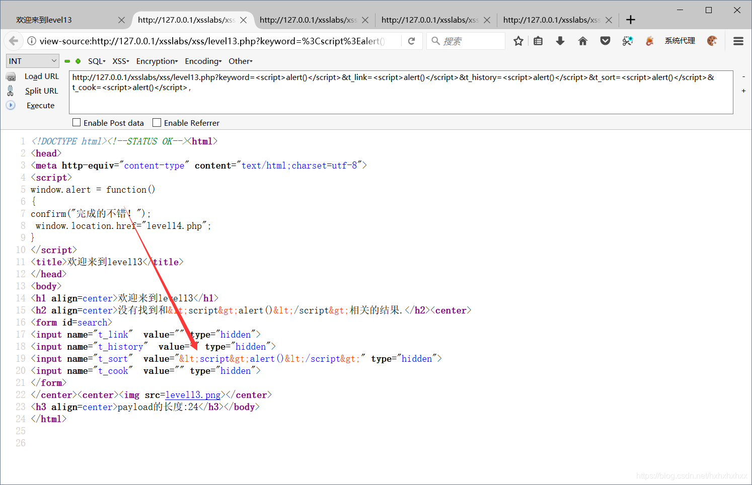
Task: Open the system proxy (系统代理) extension
Action: point(680,41)
